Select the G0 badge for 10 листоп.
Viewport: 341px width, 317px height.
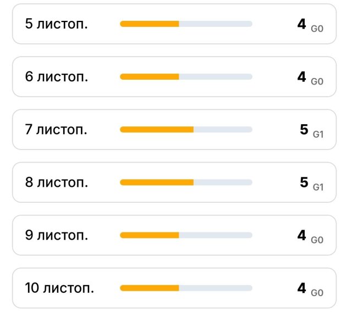(317, 292)
